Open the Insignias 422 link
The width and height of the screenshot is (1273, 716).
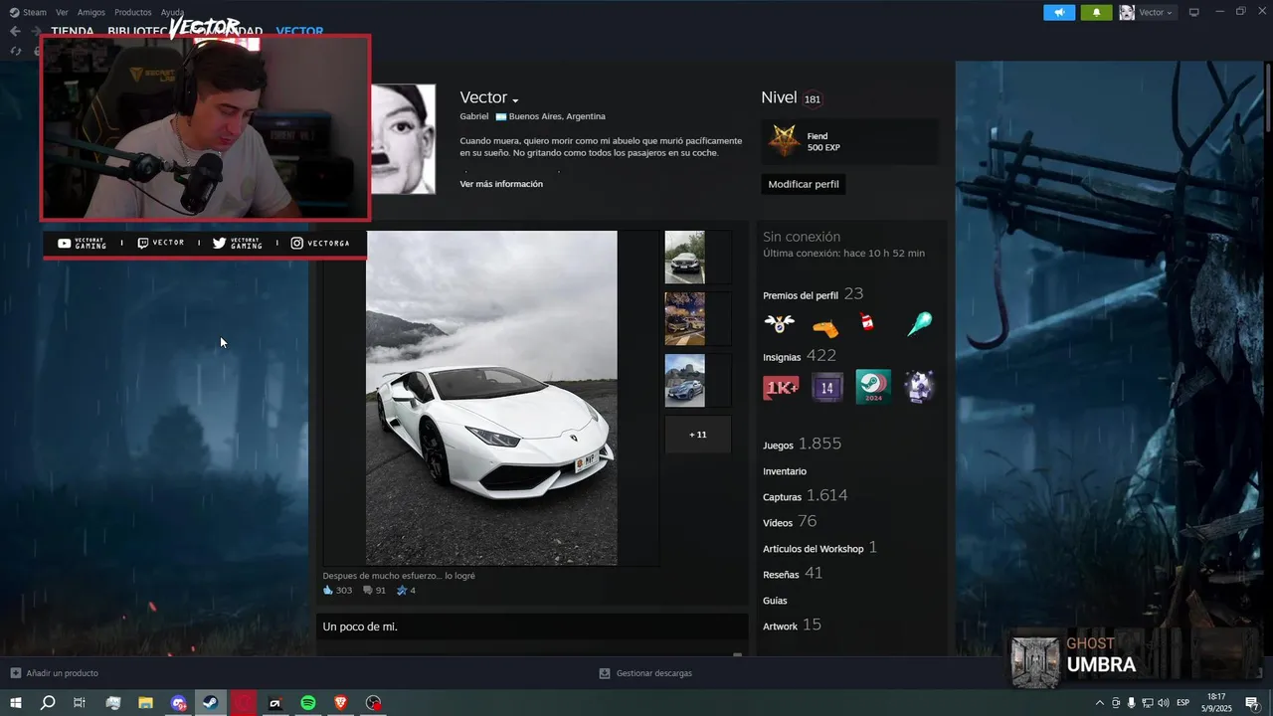coord(800,356)
